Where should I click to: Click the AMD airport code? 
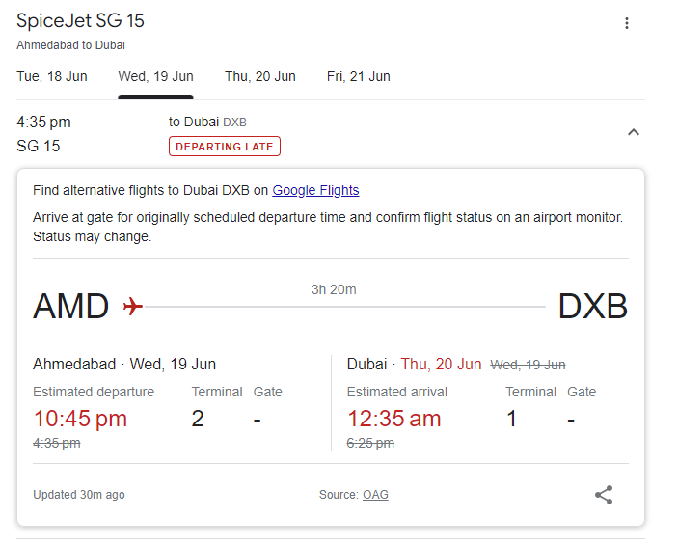point(71,306)
